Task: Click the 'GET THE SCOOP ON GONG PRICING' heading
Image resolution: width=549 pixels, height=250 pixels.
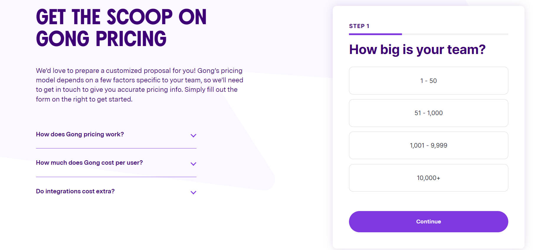Action: click(121, 27)
